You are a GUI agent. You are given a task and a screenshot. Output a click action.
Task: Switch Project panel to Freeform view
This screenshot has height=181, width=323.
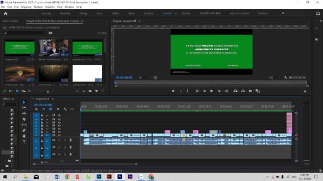coord(24,91)
